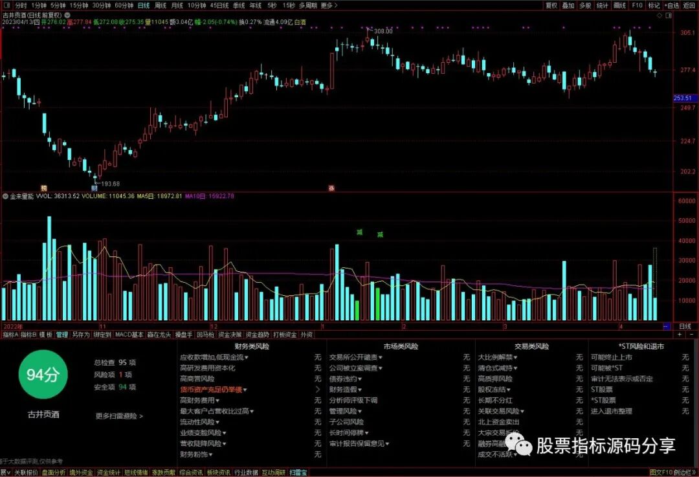Image resolution: width=699 pixels, height=477 pixels.
Task: Expand 最大客户占营收比过高 risk item
Action: pyautogui.click(x=217, y=411)
